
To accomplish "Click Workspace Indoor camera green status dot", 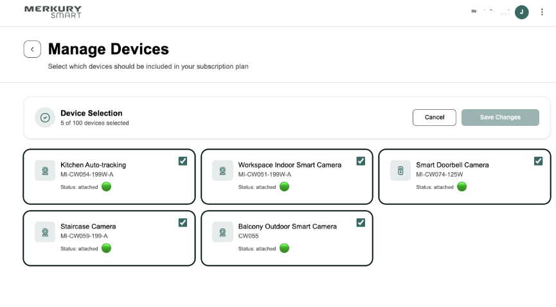I will coord(284,186).
